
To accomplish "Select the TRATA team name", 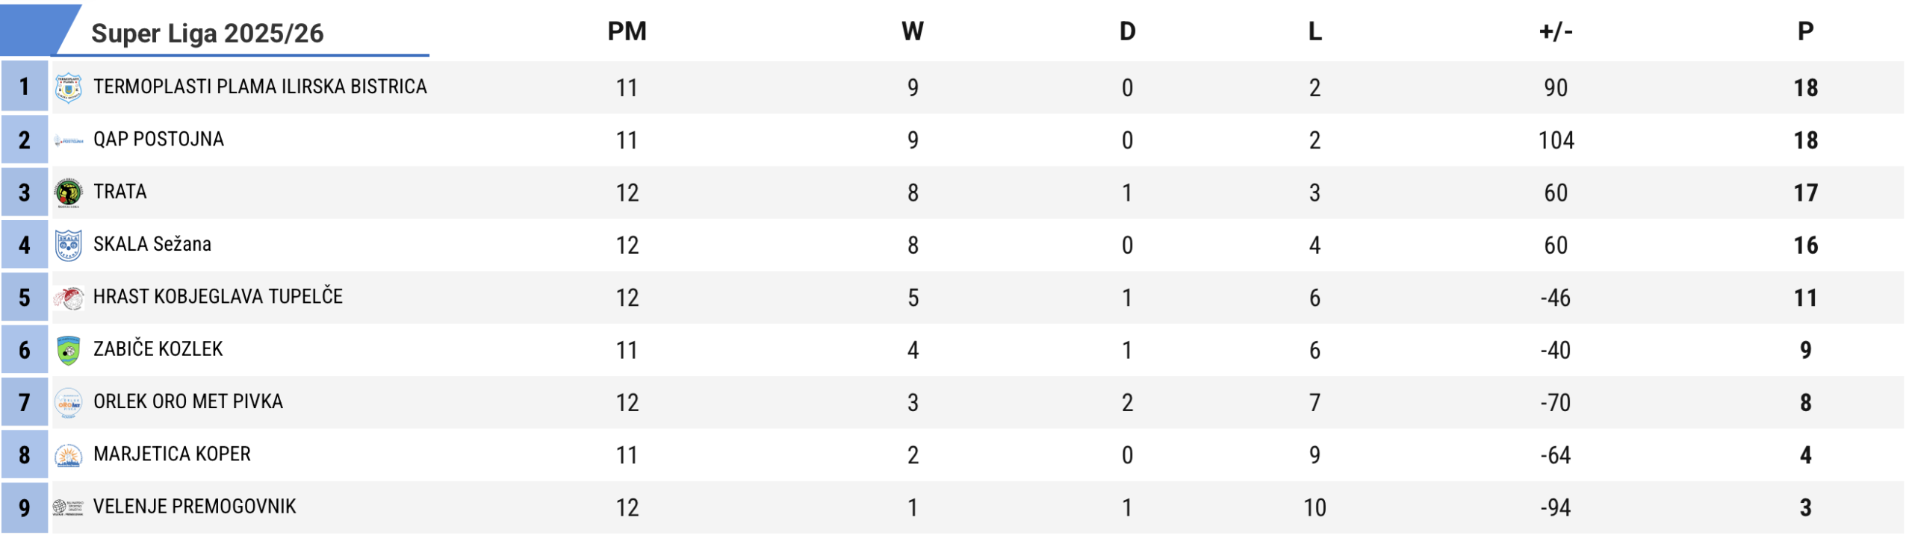I will click(119, 192).
